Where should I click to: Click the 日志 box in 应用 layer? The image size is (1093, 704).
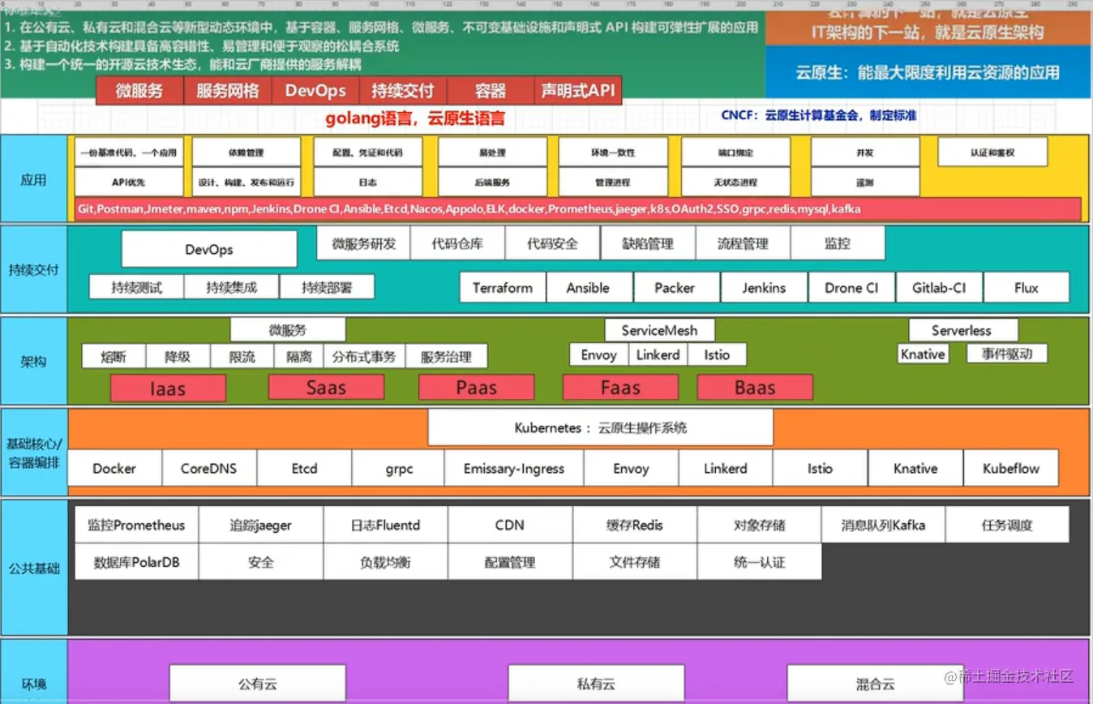[367, 182]
